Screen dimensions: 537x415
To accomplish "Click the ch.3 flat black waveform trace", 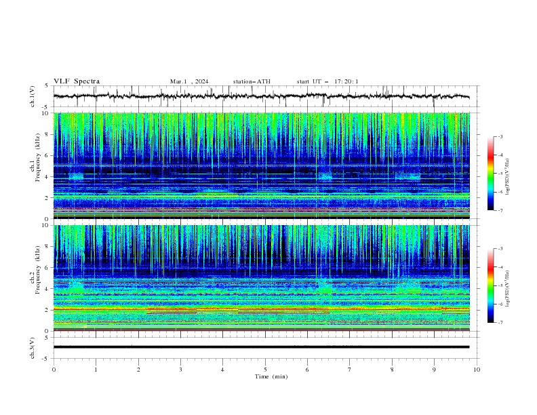I will pos(262,347).
